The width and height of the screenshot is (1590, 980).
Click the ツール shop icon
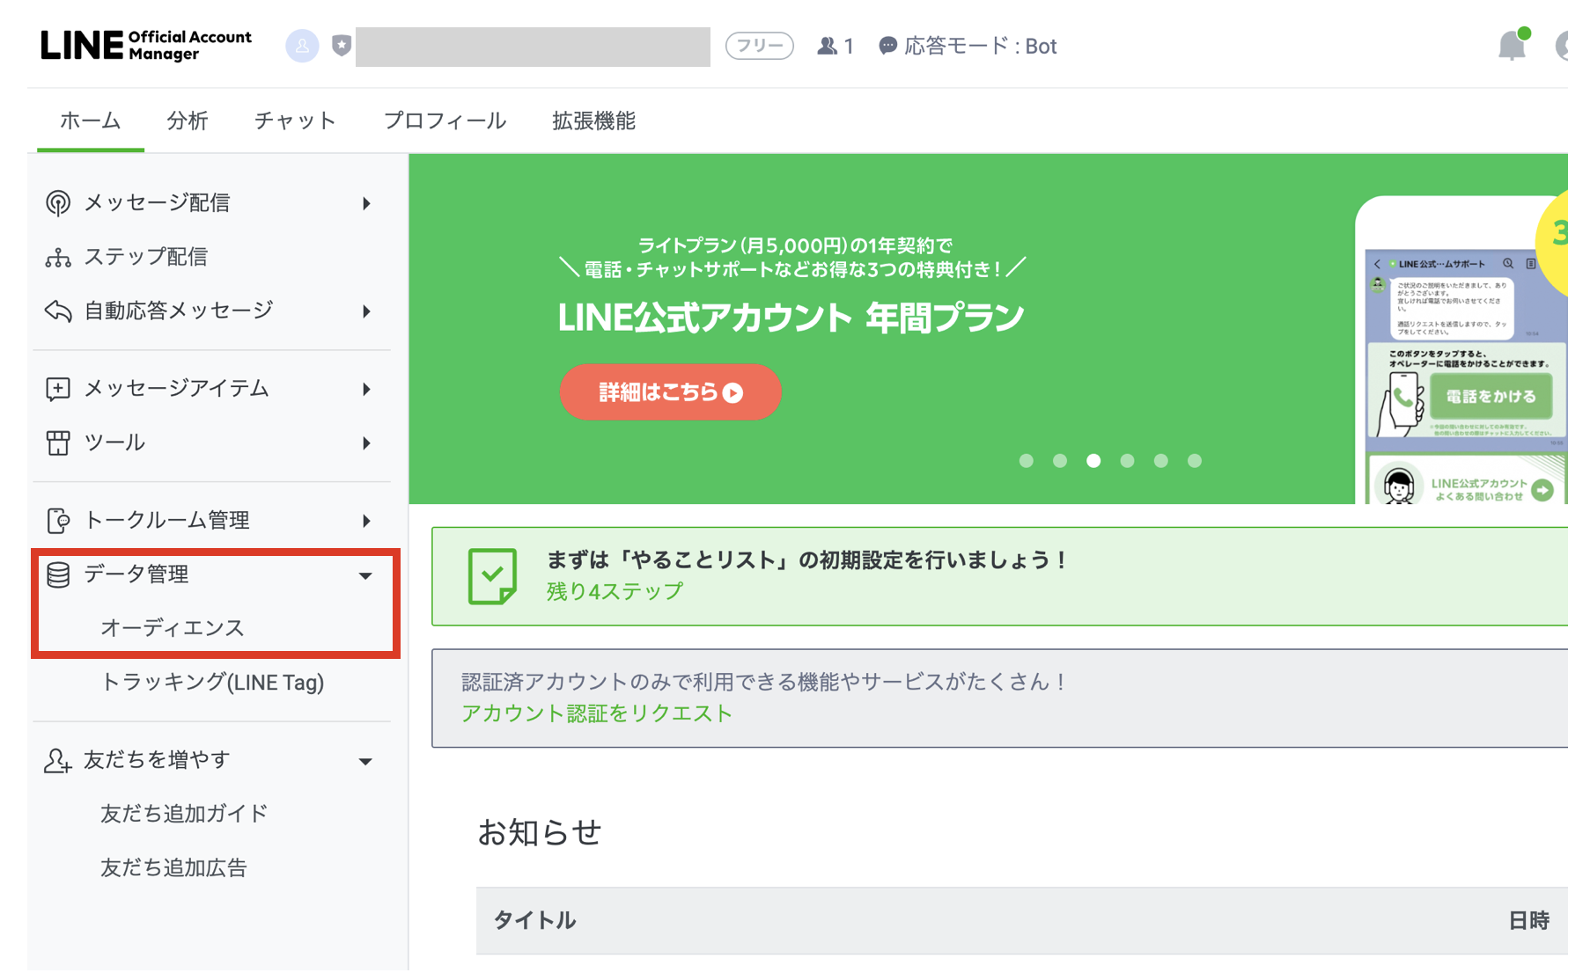(58, 442)
